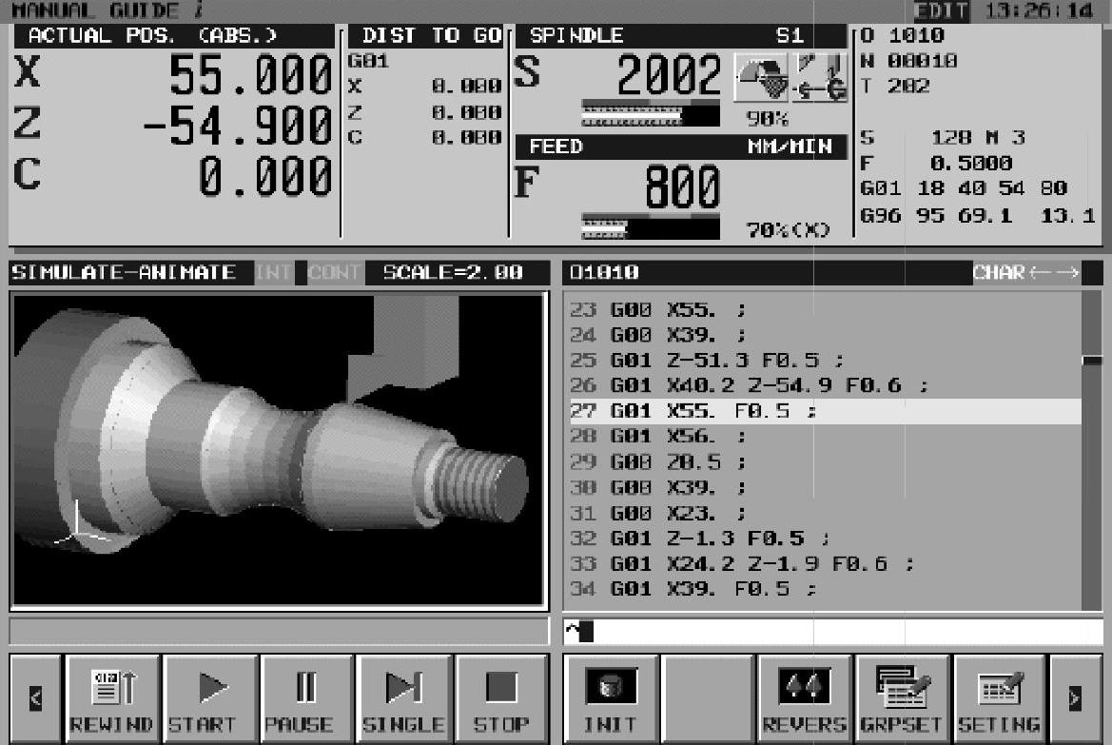Click the FEED MM/MIN header
The height and width of the screenshot is (745, 1112).
[681, 147]
